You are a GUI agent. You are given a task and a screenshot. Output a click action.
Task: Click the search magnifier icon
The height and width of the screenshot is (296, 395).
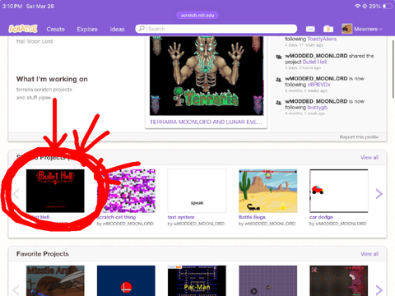[x=142, y=29]
